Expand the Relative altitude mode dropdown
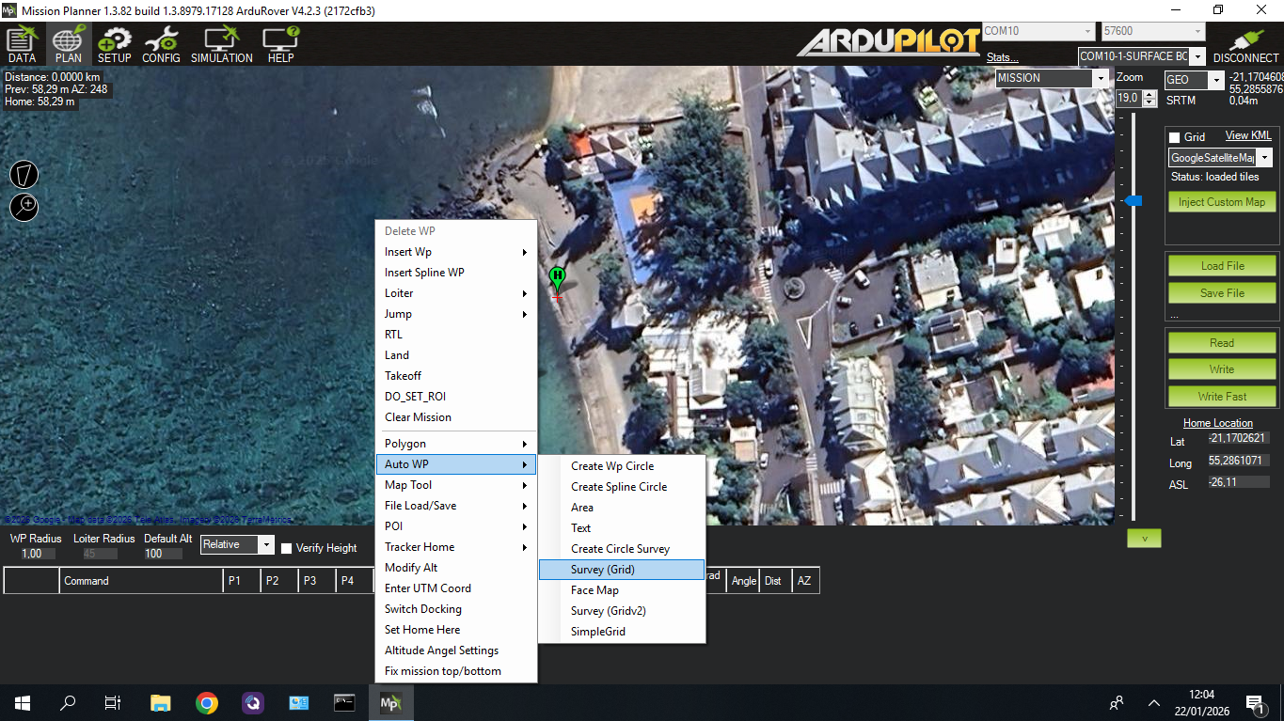 point(266,545)
